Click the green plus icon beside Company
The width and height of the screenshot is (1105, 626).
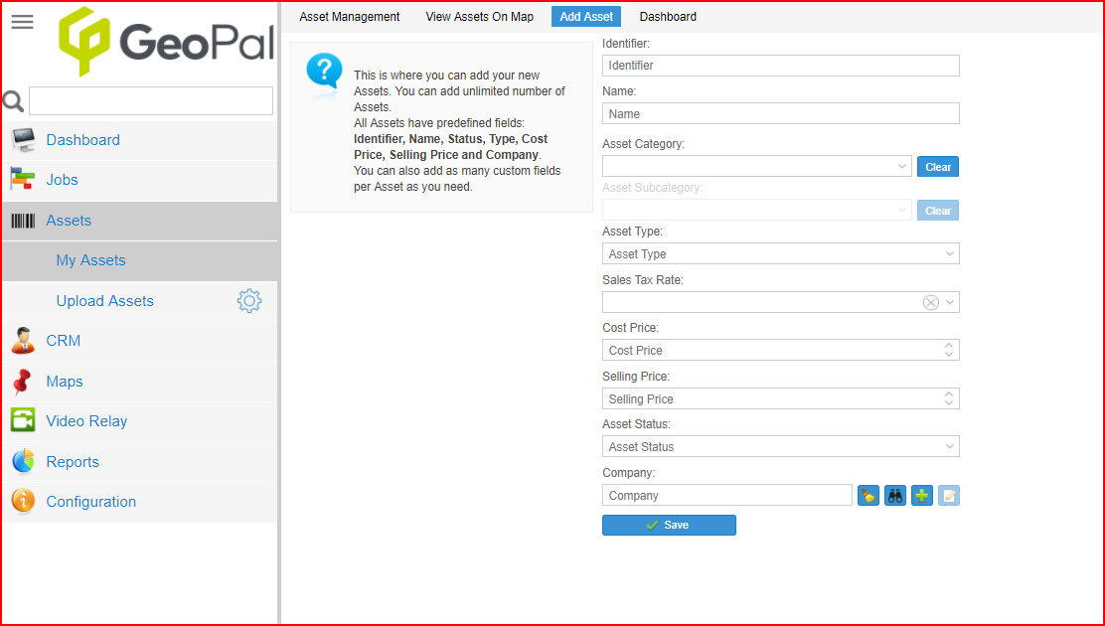point(922,495)
